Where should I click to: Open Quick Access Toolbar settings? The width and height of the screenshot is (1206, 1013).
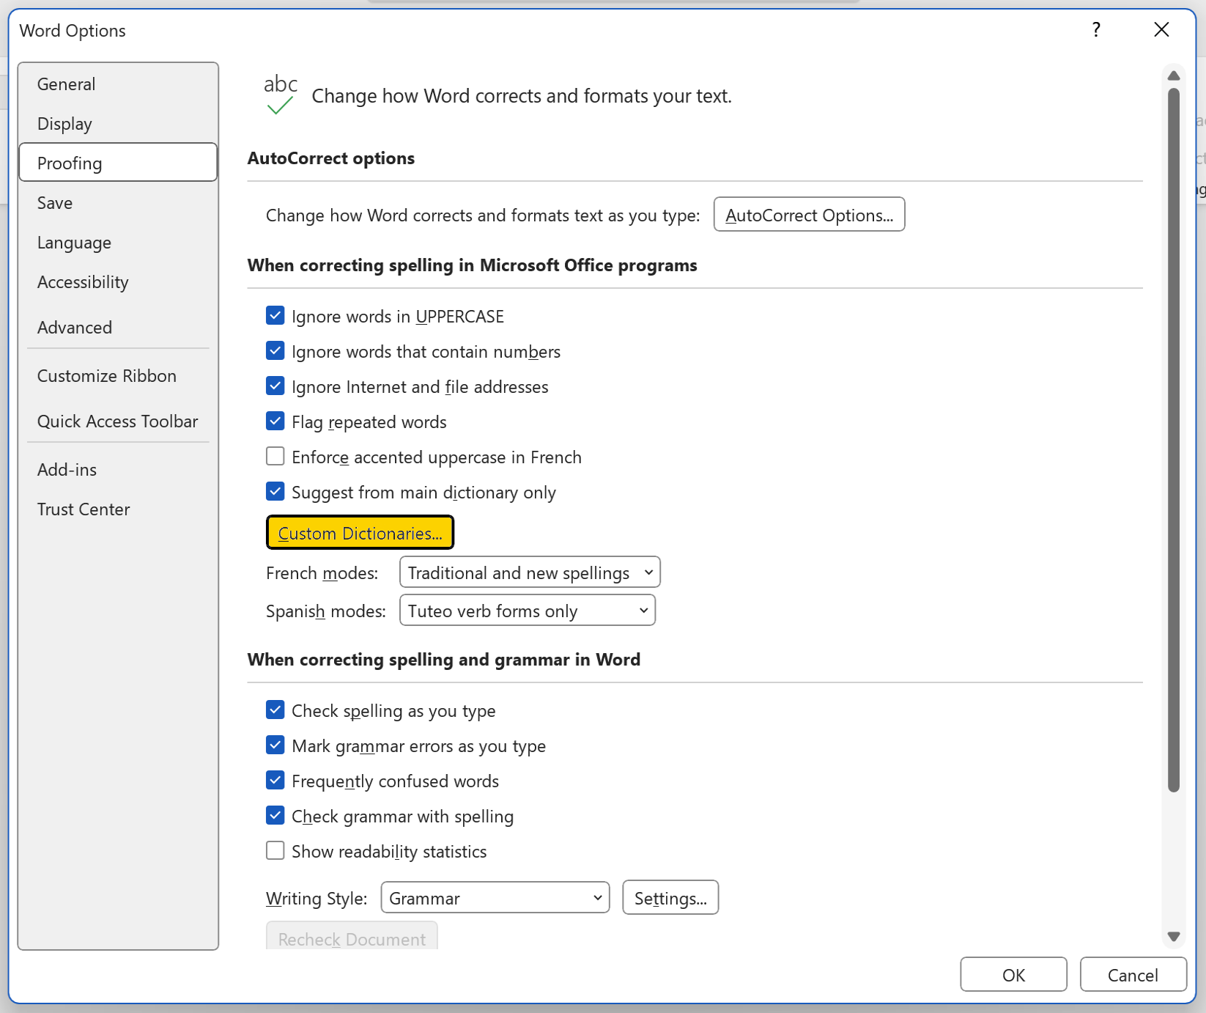point(118,421)
